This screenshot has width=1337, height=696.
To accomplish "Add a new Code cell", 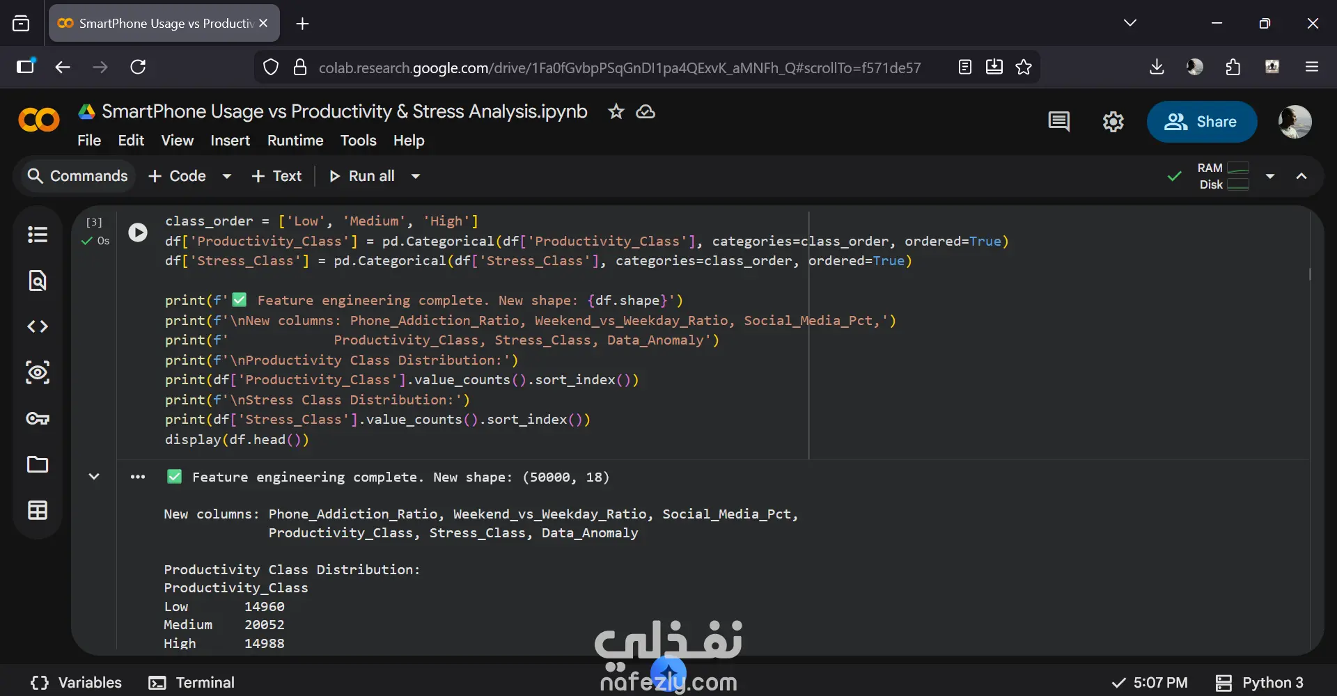I will coord(178,176).
